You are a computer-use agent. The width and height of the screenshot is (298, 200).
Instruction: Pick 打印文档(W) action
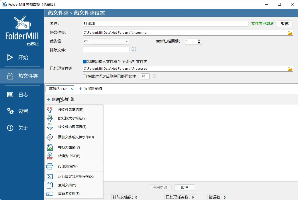tap(74, 166)
